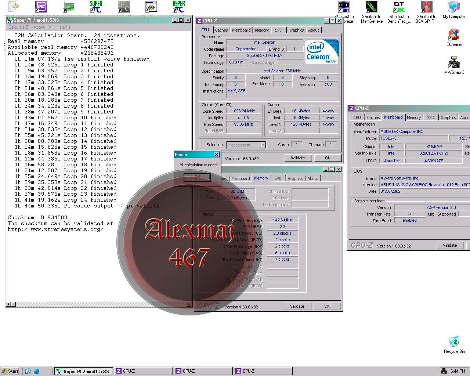This screenshot has height=376, width=470.
Task: Click the Super PI title bar icon
Action: point(10,20)
